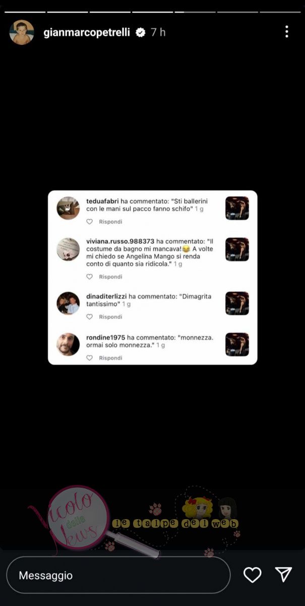Screen dimensions: 305x606
Task: Jump to the first story progress segment
Action: click(x=25, y=12)
